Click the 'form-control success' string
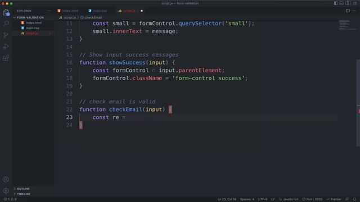This screenshot has width=360, height=202. click(208, 78)
